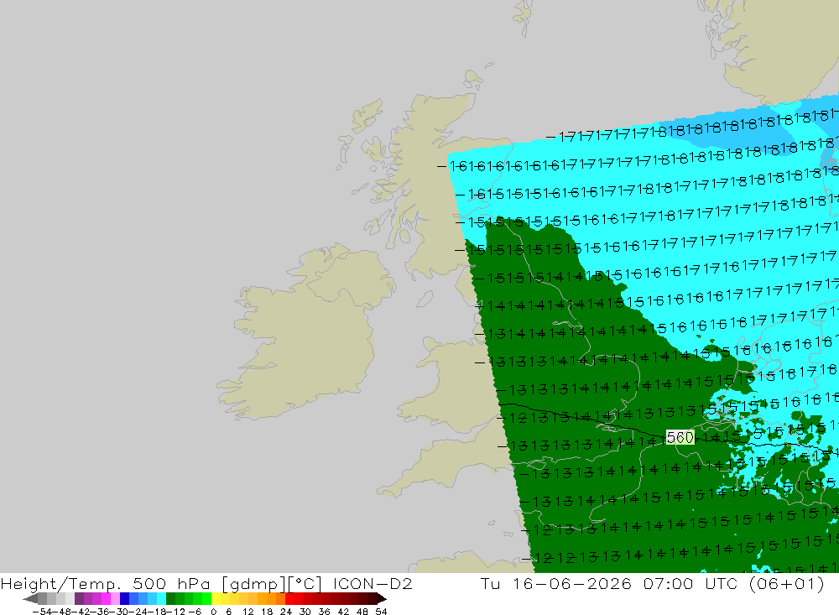
Task: Click the date '16-06-2026' text
Action: tap(572, 583)
